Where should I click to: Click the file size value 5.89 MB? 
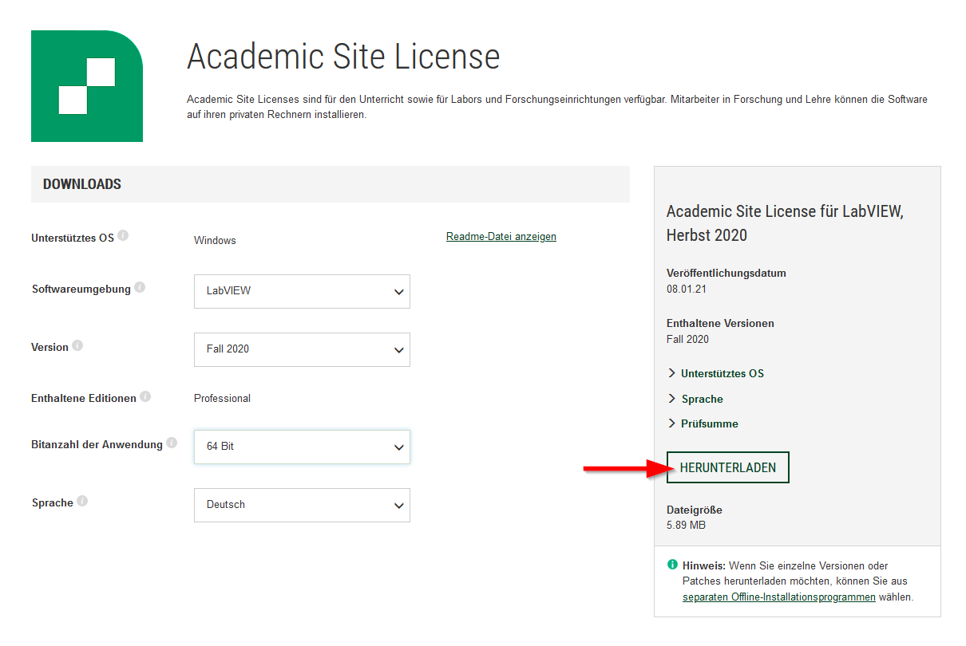686,525
